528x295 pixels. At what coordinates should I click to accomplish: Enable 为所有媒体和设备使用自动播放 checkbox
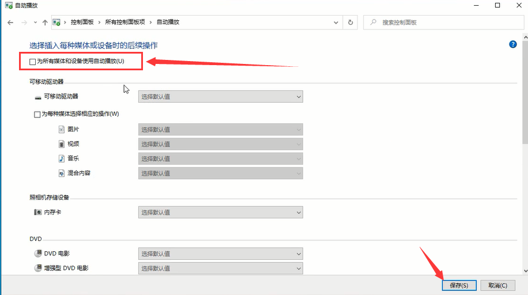32,61
